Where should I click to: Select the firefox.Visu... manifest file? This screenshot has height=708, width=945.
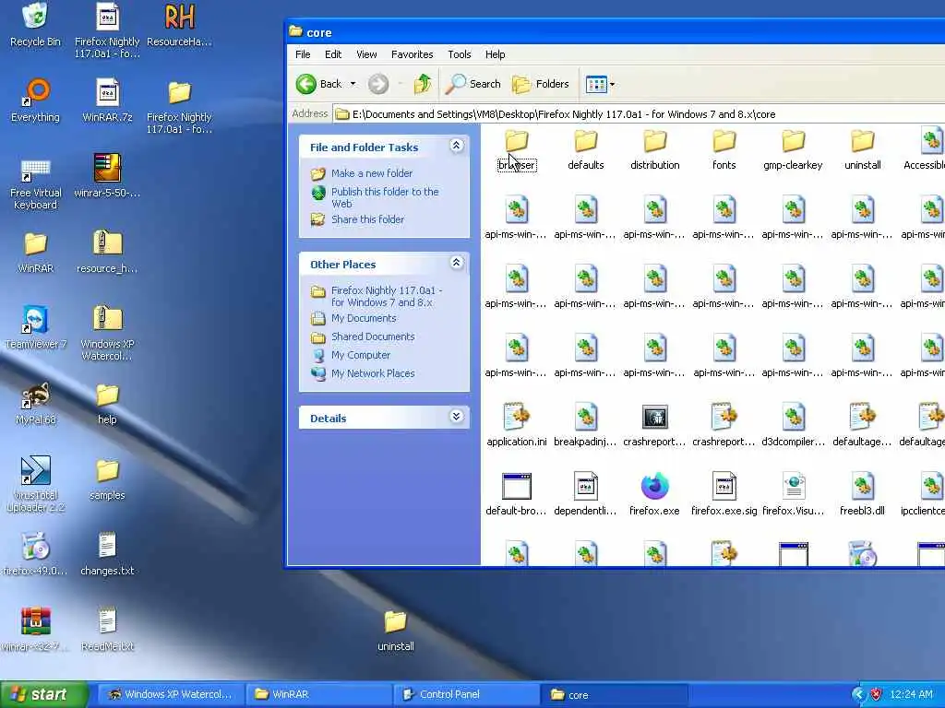[x=793, y=495]
